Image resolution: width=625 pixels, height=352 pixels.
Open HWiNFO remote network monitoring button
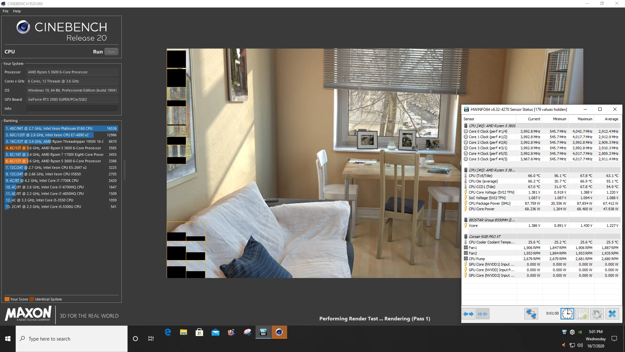coord(531,314)
